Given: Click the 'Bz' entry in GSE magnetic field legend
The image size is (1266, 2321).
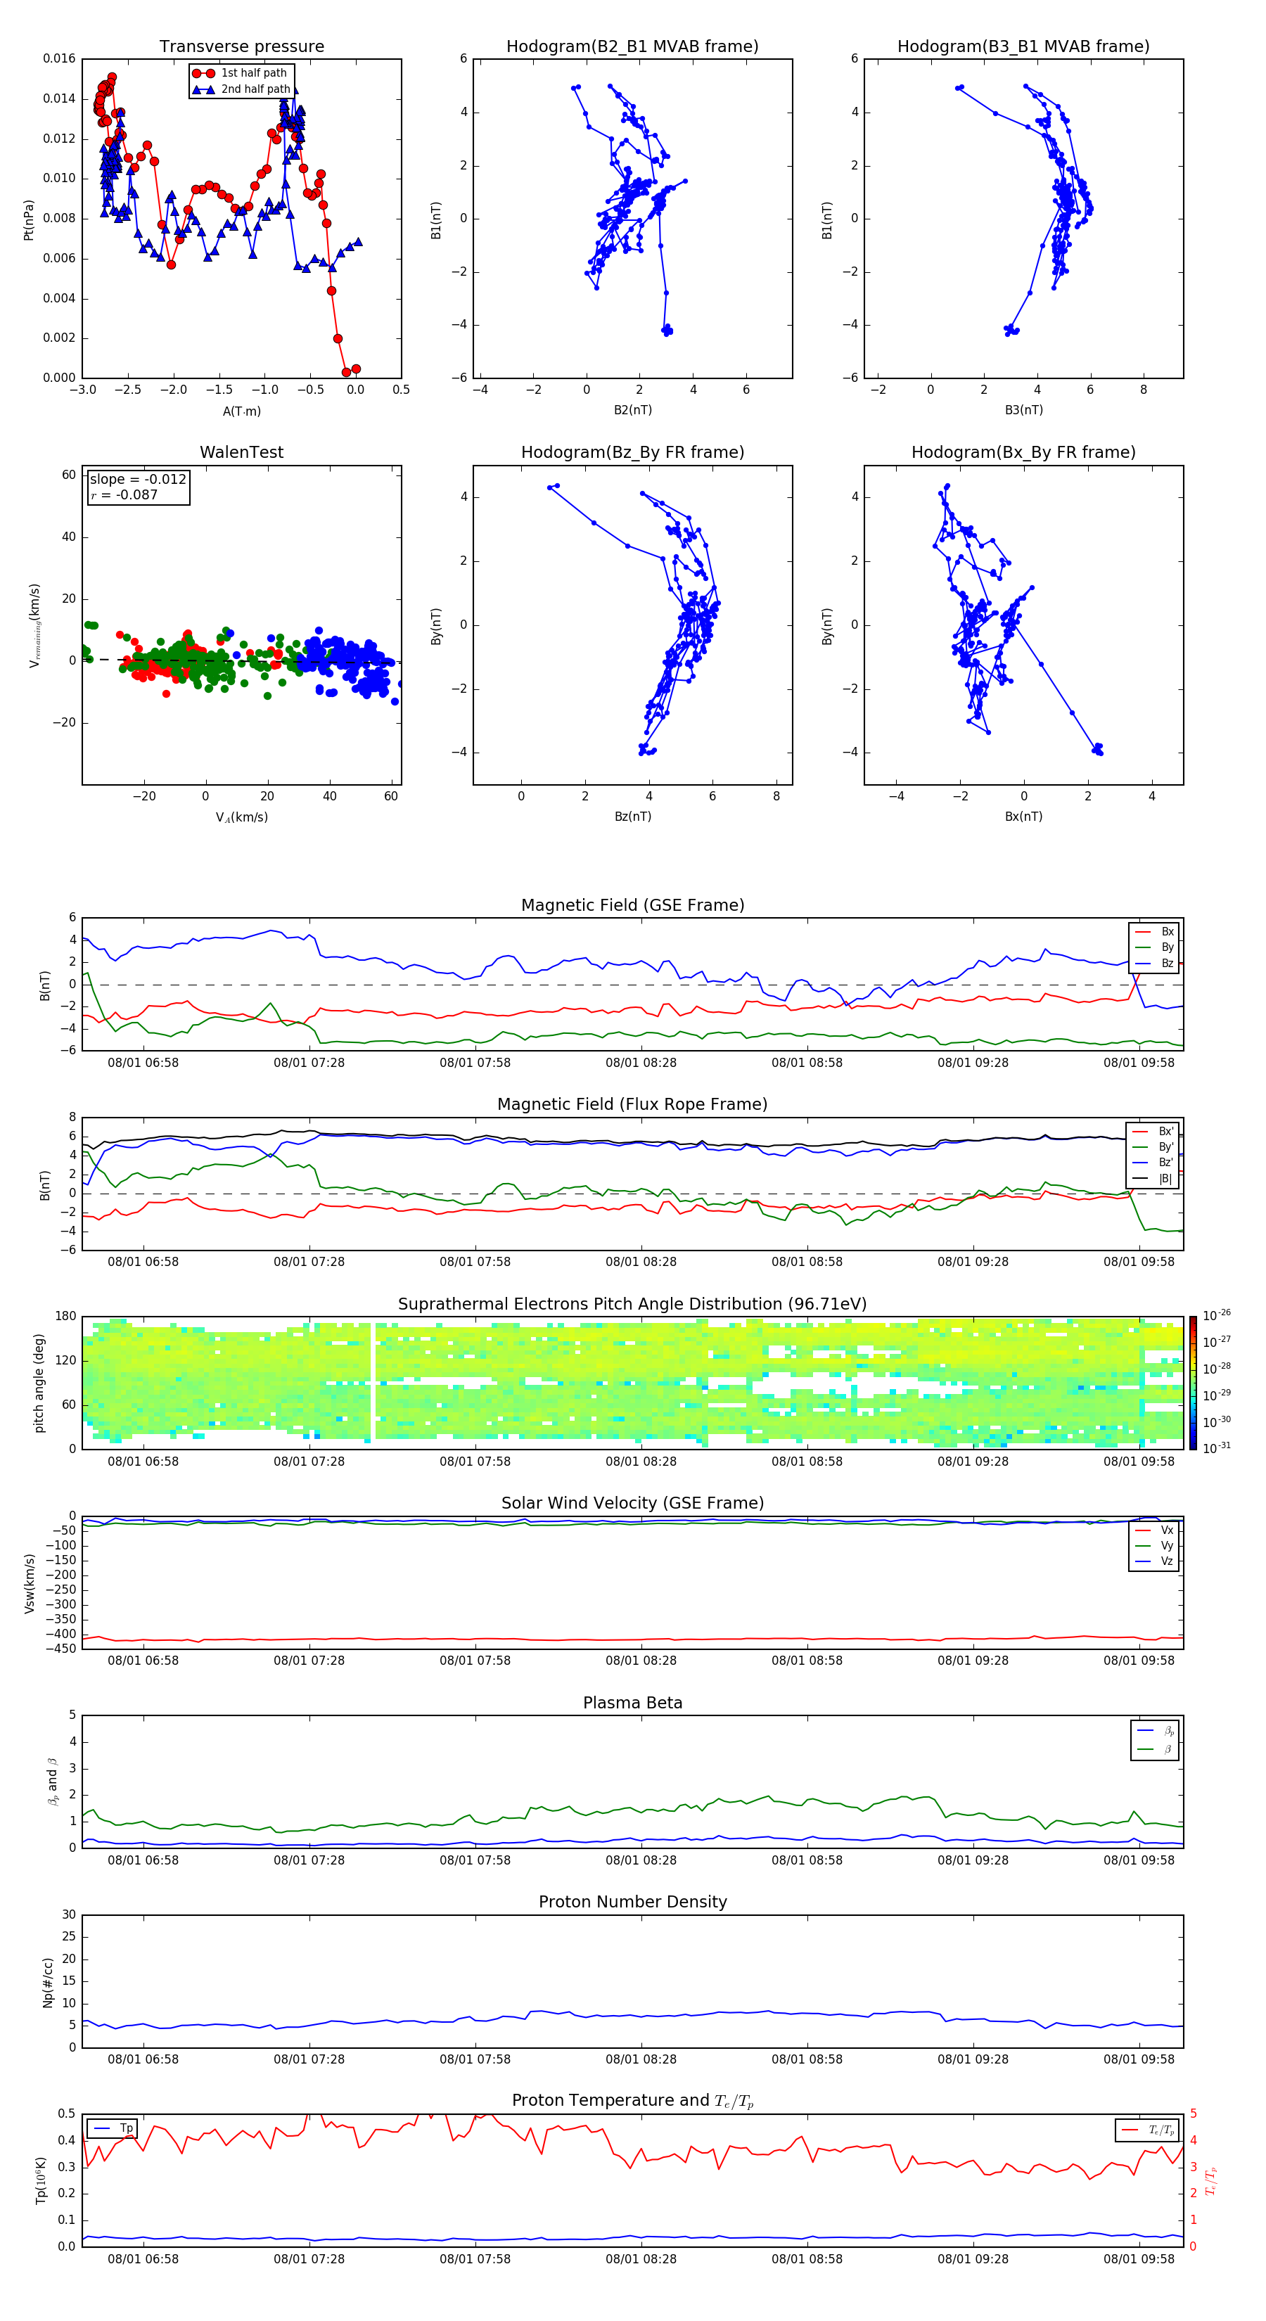Looking at the screenshot, I should tap(1154, 963).
